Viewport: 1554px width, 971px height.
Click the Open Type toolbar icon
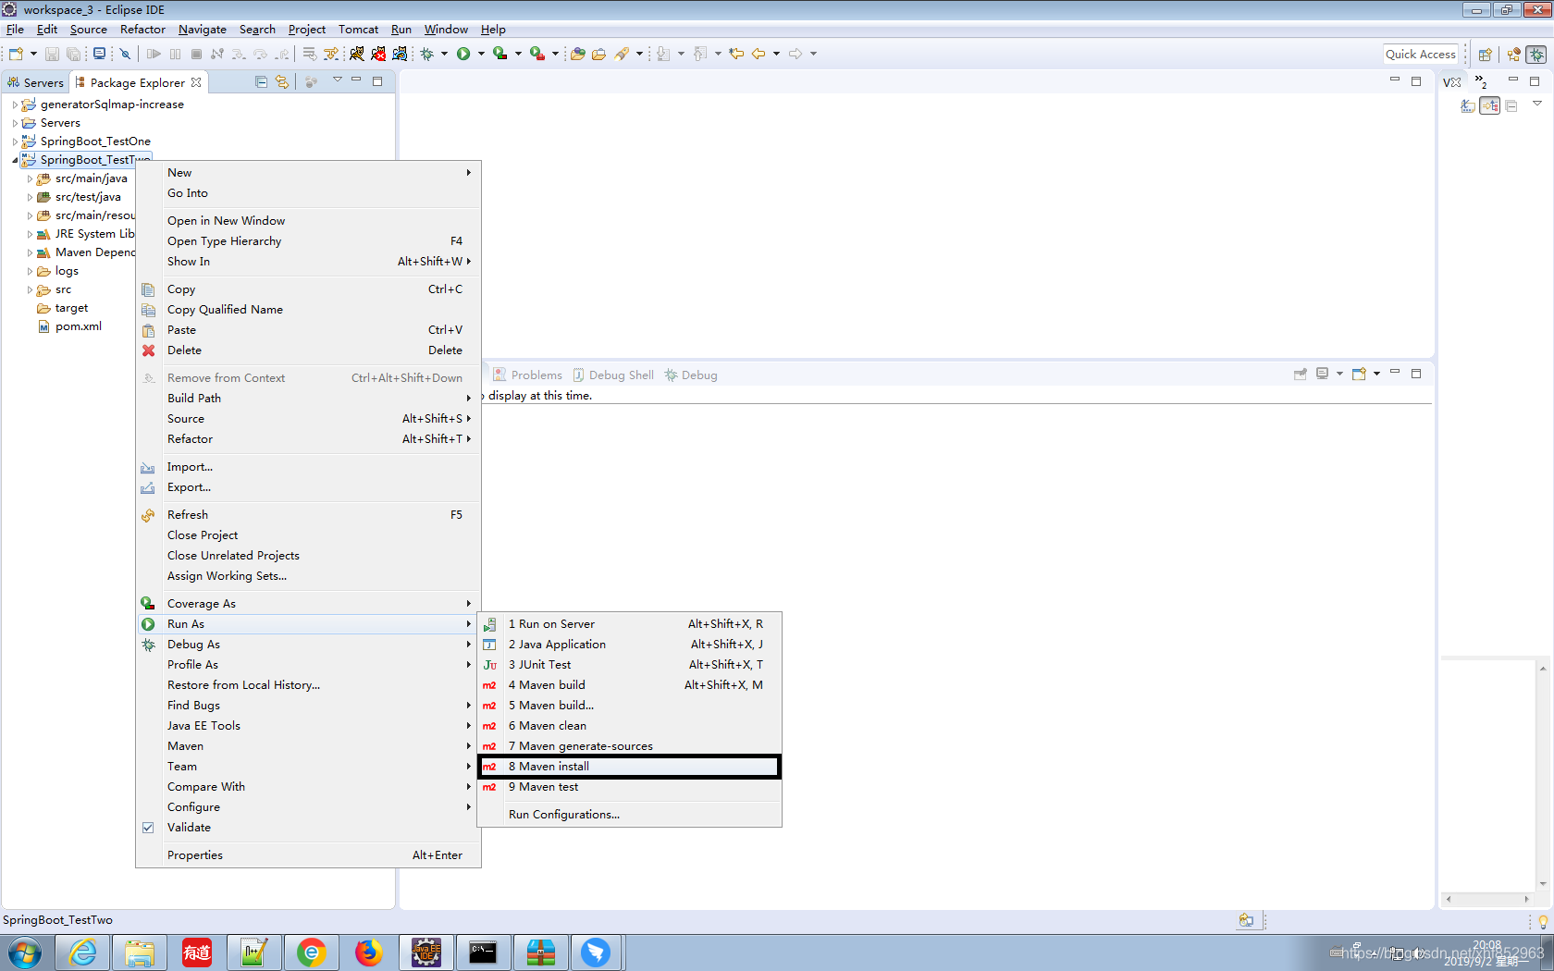pyautogui.click(x=577, y=54)
